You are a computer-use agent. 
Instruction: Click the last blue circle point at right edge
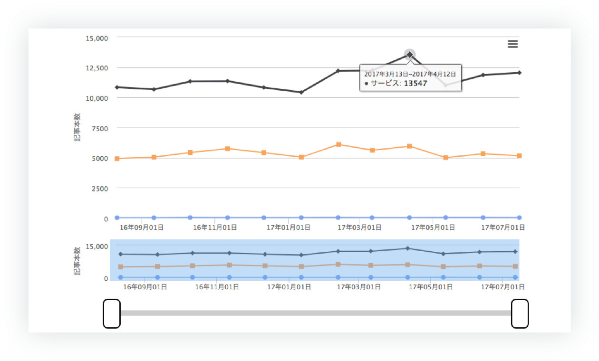pyautogui.click(x=519, y=218)
